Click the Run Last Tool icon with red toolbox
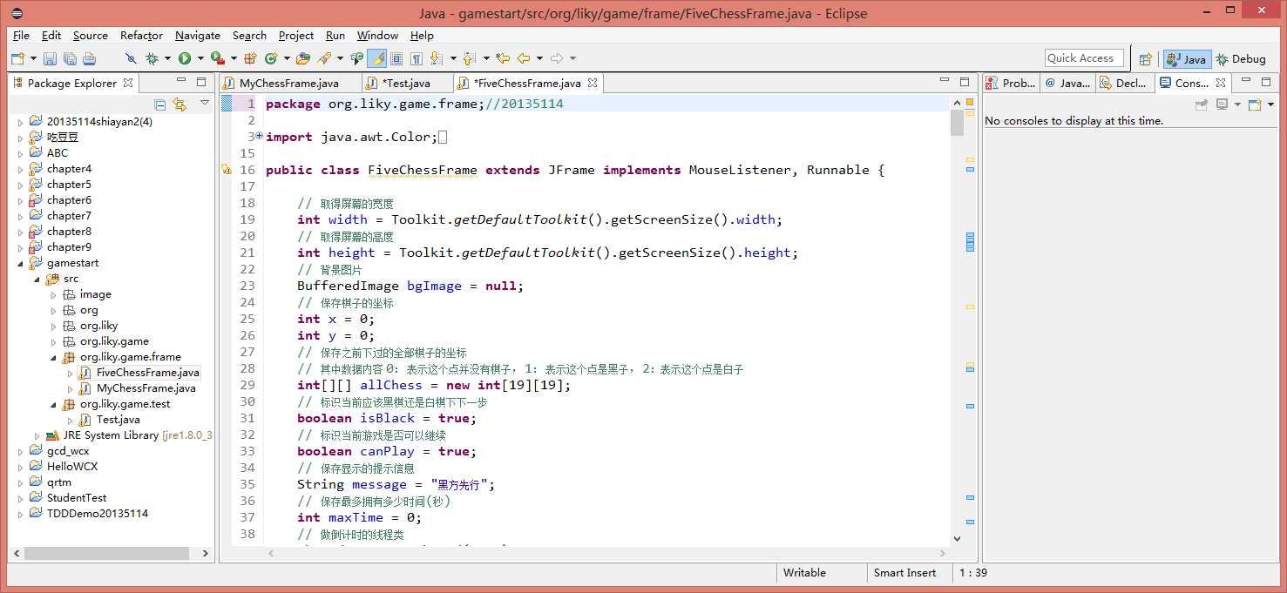 pyautogui.click(x=218, y=58)
